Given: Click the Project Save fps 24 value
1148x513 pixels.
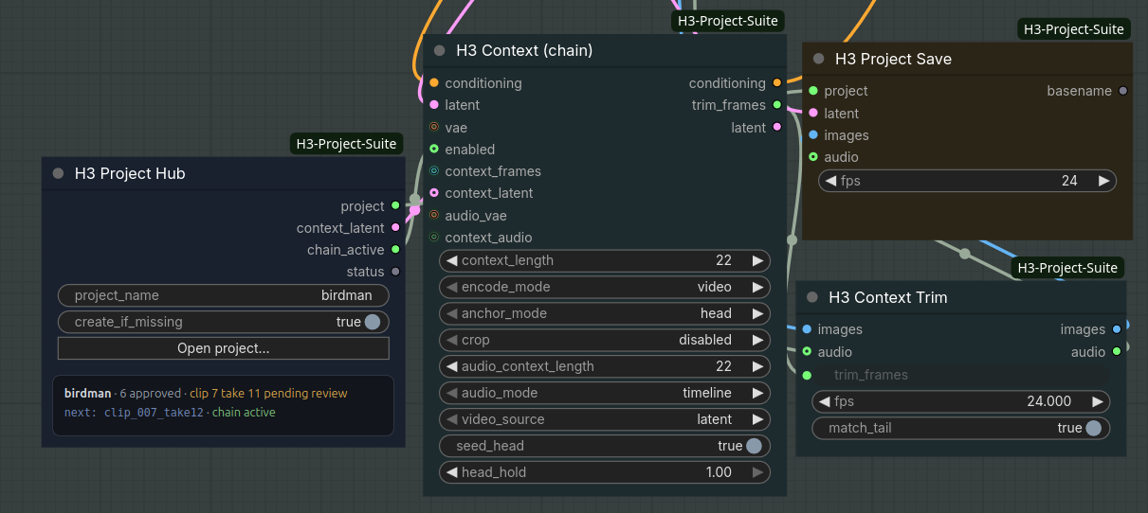Looking at the screenshot, I should point(1069,181).
